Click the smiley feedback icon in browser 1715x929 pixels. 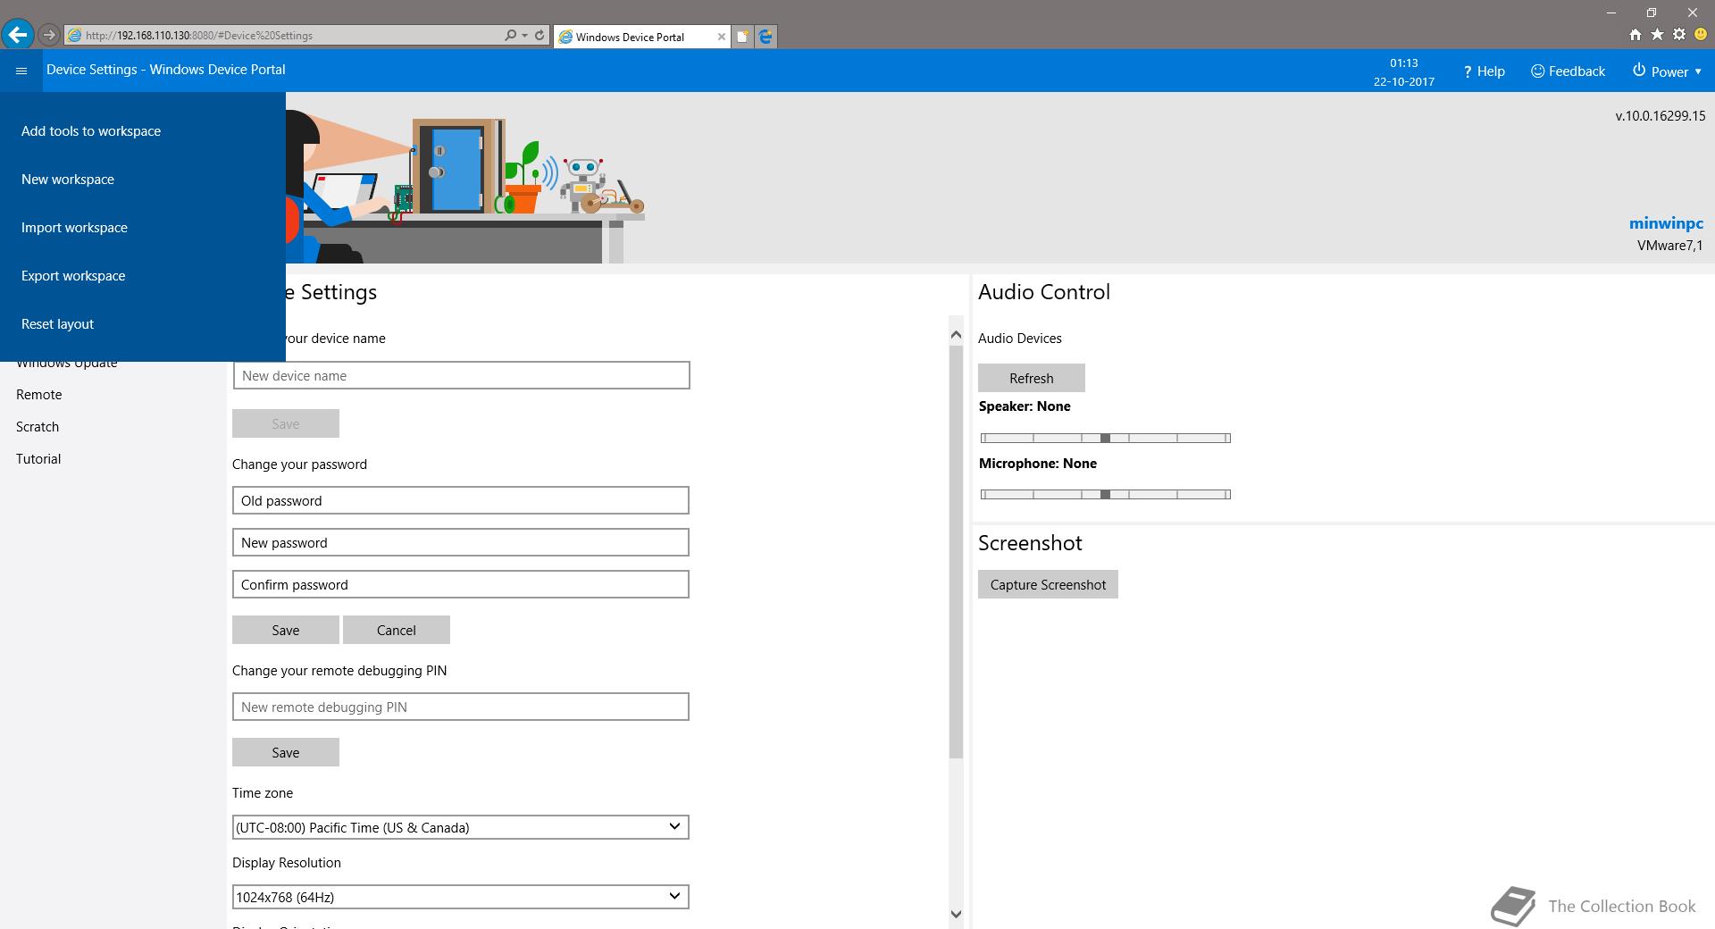pyautogui.click(x=1701, y=35)
